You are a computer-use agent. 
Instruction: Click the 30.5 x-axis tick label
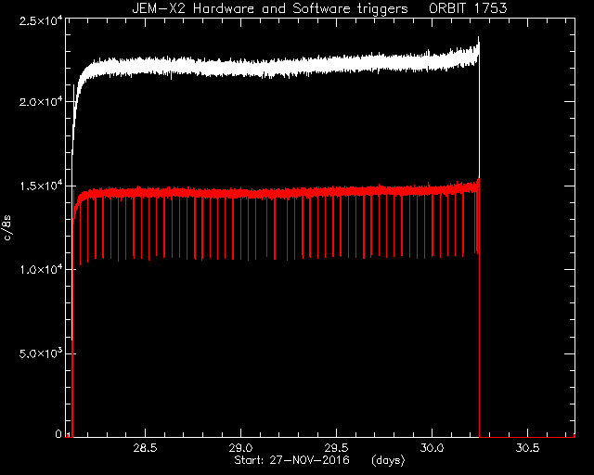pyautogui.click(x=527, y=448)
